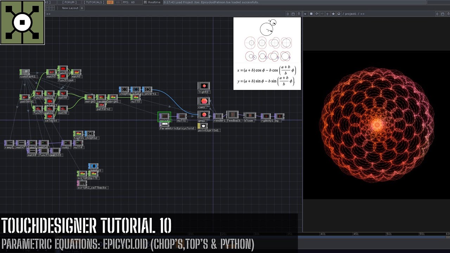
Task: Select the select4 node
Action: [50, 116]
